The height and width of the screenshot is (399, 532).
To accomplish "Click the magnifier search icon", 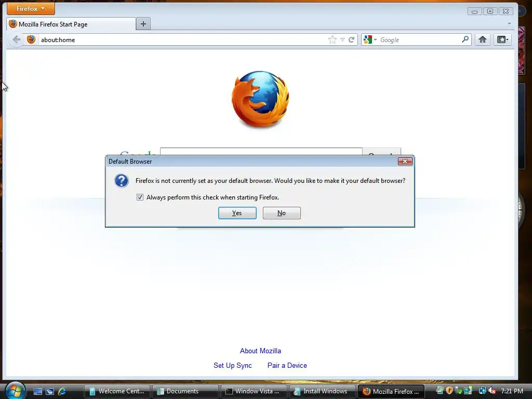I will tap(465, 39).
